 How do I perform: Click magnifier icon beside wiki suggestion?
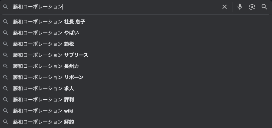tap(5, 111)
